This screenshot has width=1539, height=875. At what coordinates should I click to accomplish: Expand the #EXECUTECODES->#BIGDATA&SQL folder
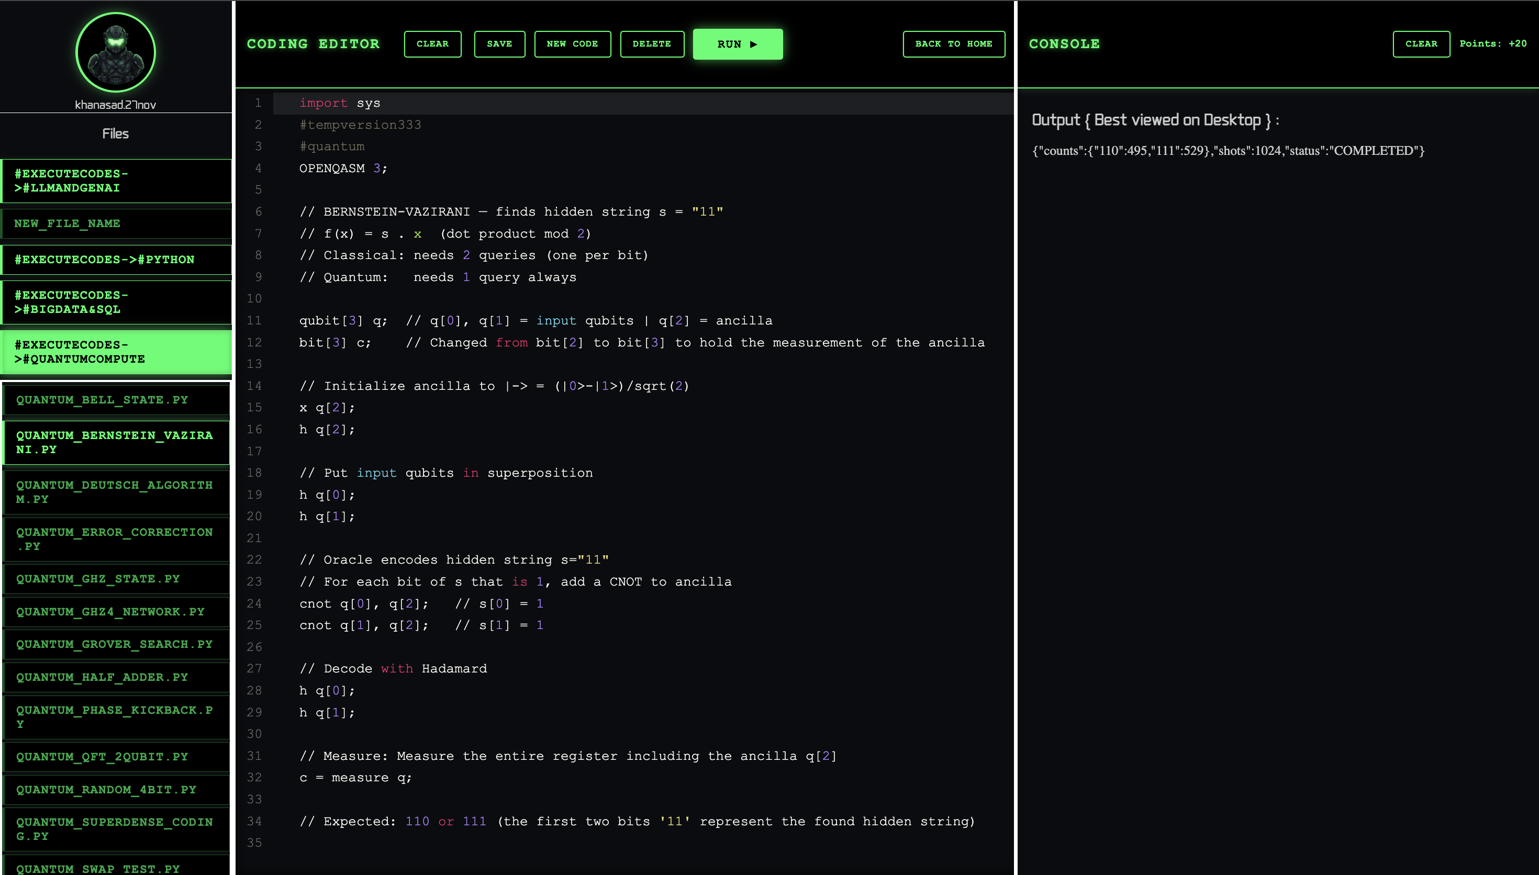click(116, 302)
